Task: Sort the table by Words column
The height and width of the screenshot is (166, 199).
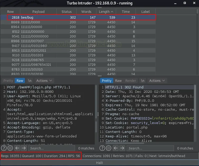Action: 86,12
